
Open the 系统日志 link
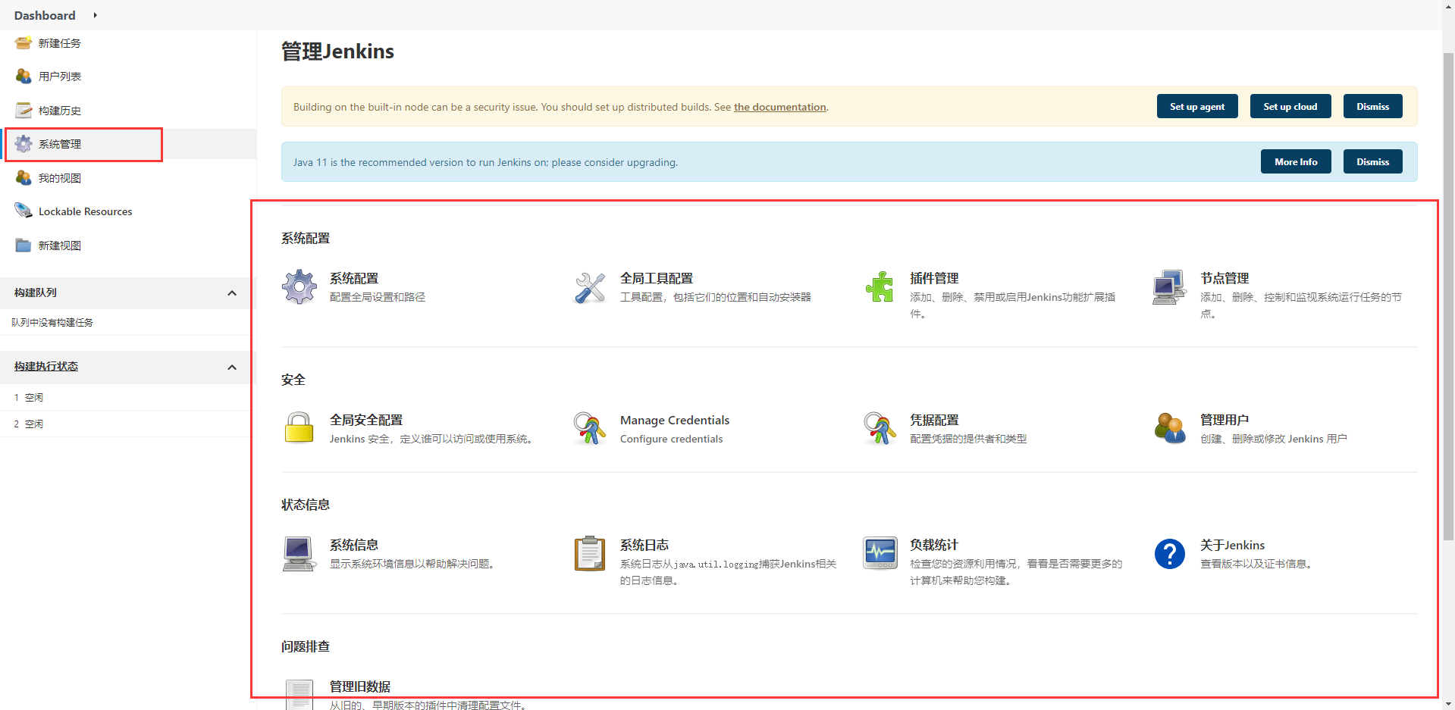pyautogui.click(x=644, y=545)
